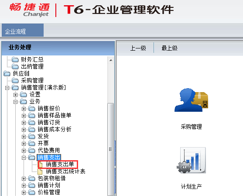Expand the 发货 folder node
Screen dimensions: 243x196
pos(24,137)
